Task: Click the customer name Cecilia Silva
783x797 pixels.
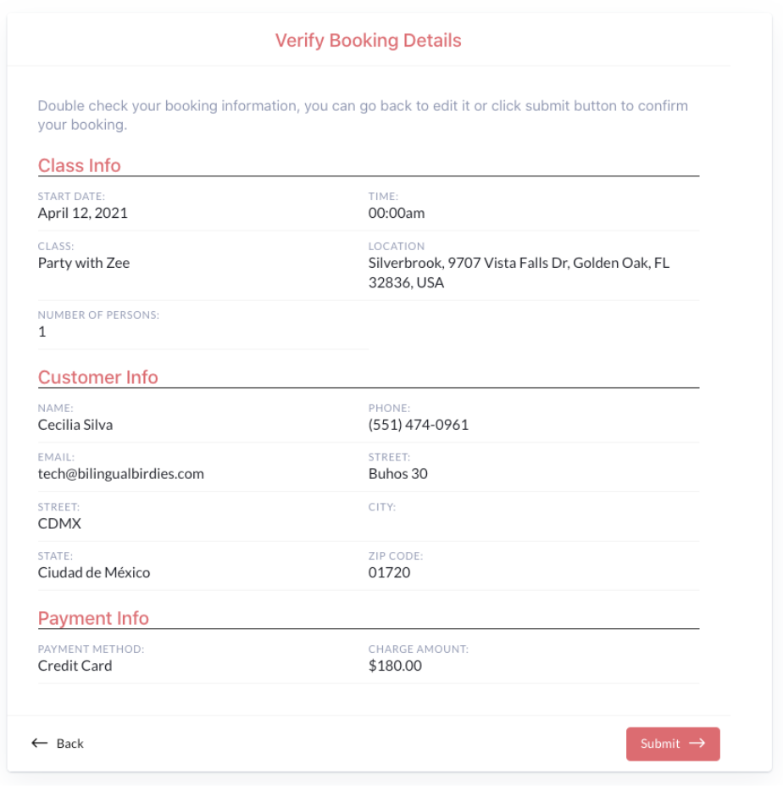Action: point(75,425)
